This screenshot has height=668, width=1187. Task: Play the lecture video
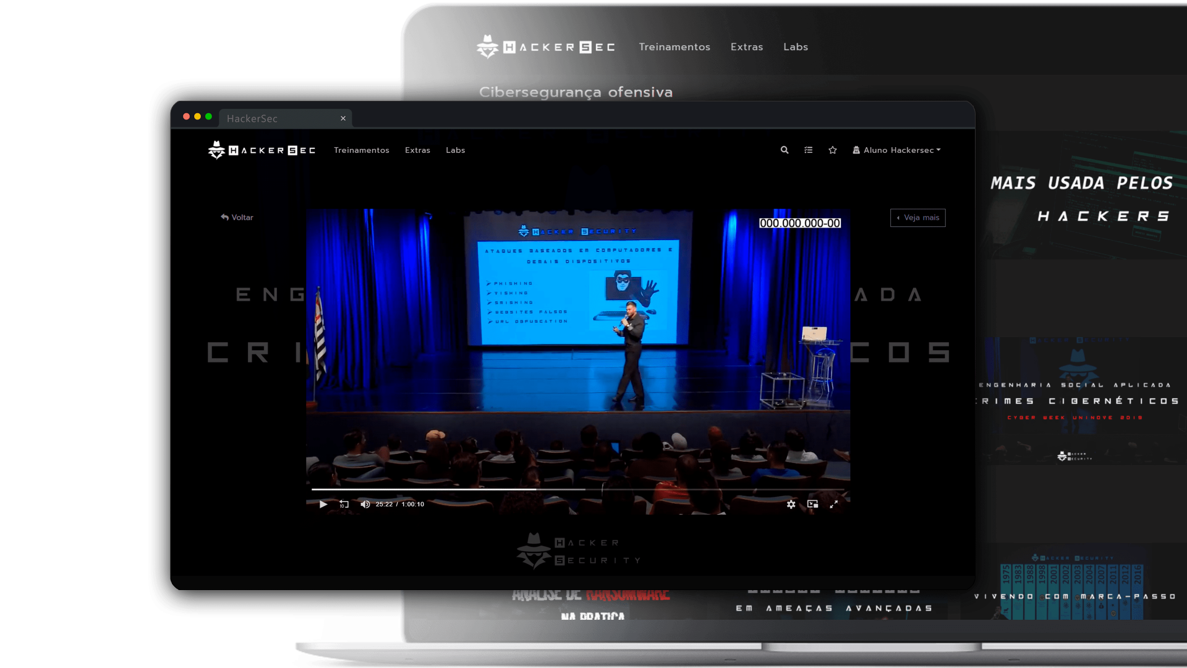click(323, 504)
